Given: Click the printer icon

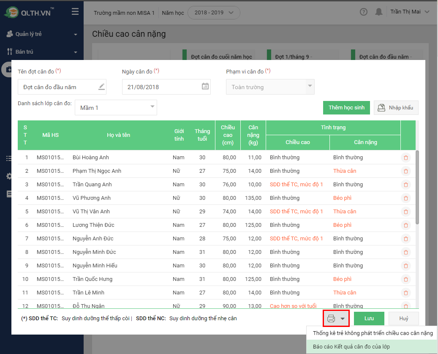Looking at the screenshot, I should tap(331, 319).
